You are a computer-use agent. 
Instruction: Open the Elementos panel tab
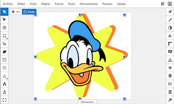(87, 102)
